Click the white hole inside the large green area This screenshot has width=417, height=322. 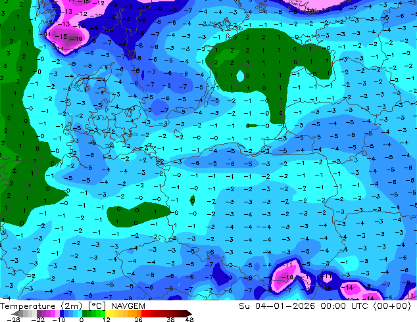(240, 76)
